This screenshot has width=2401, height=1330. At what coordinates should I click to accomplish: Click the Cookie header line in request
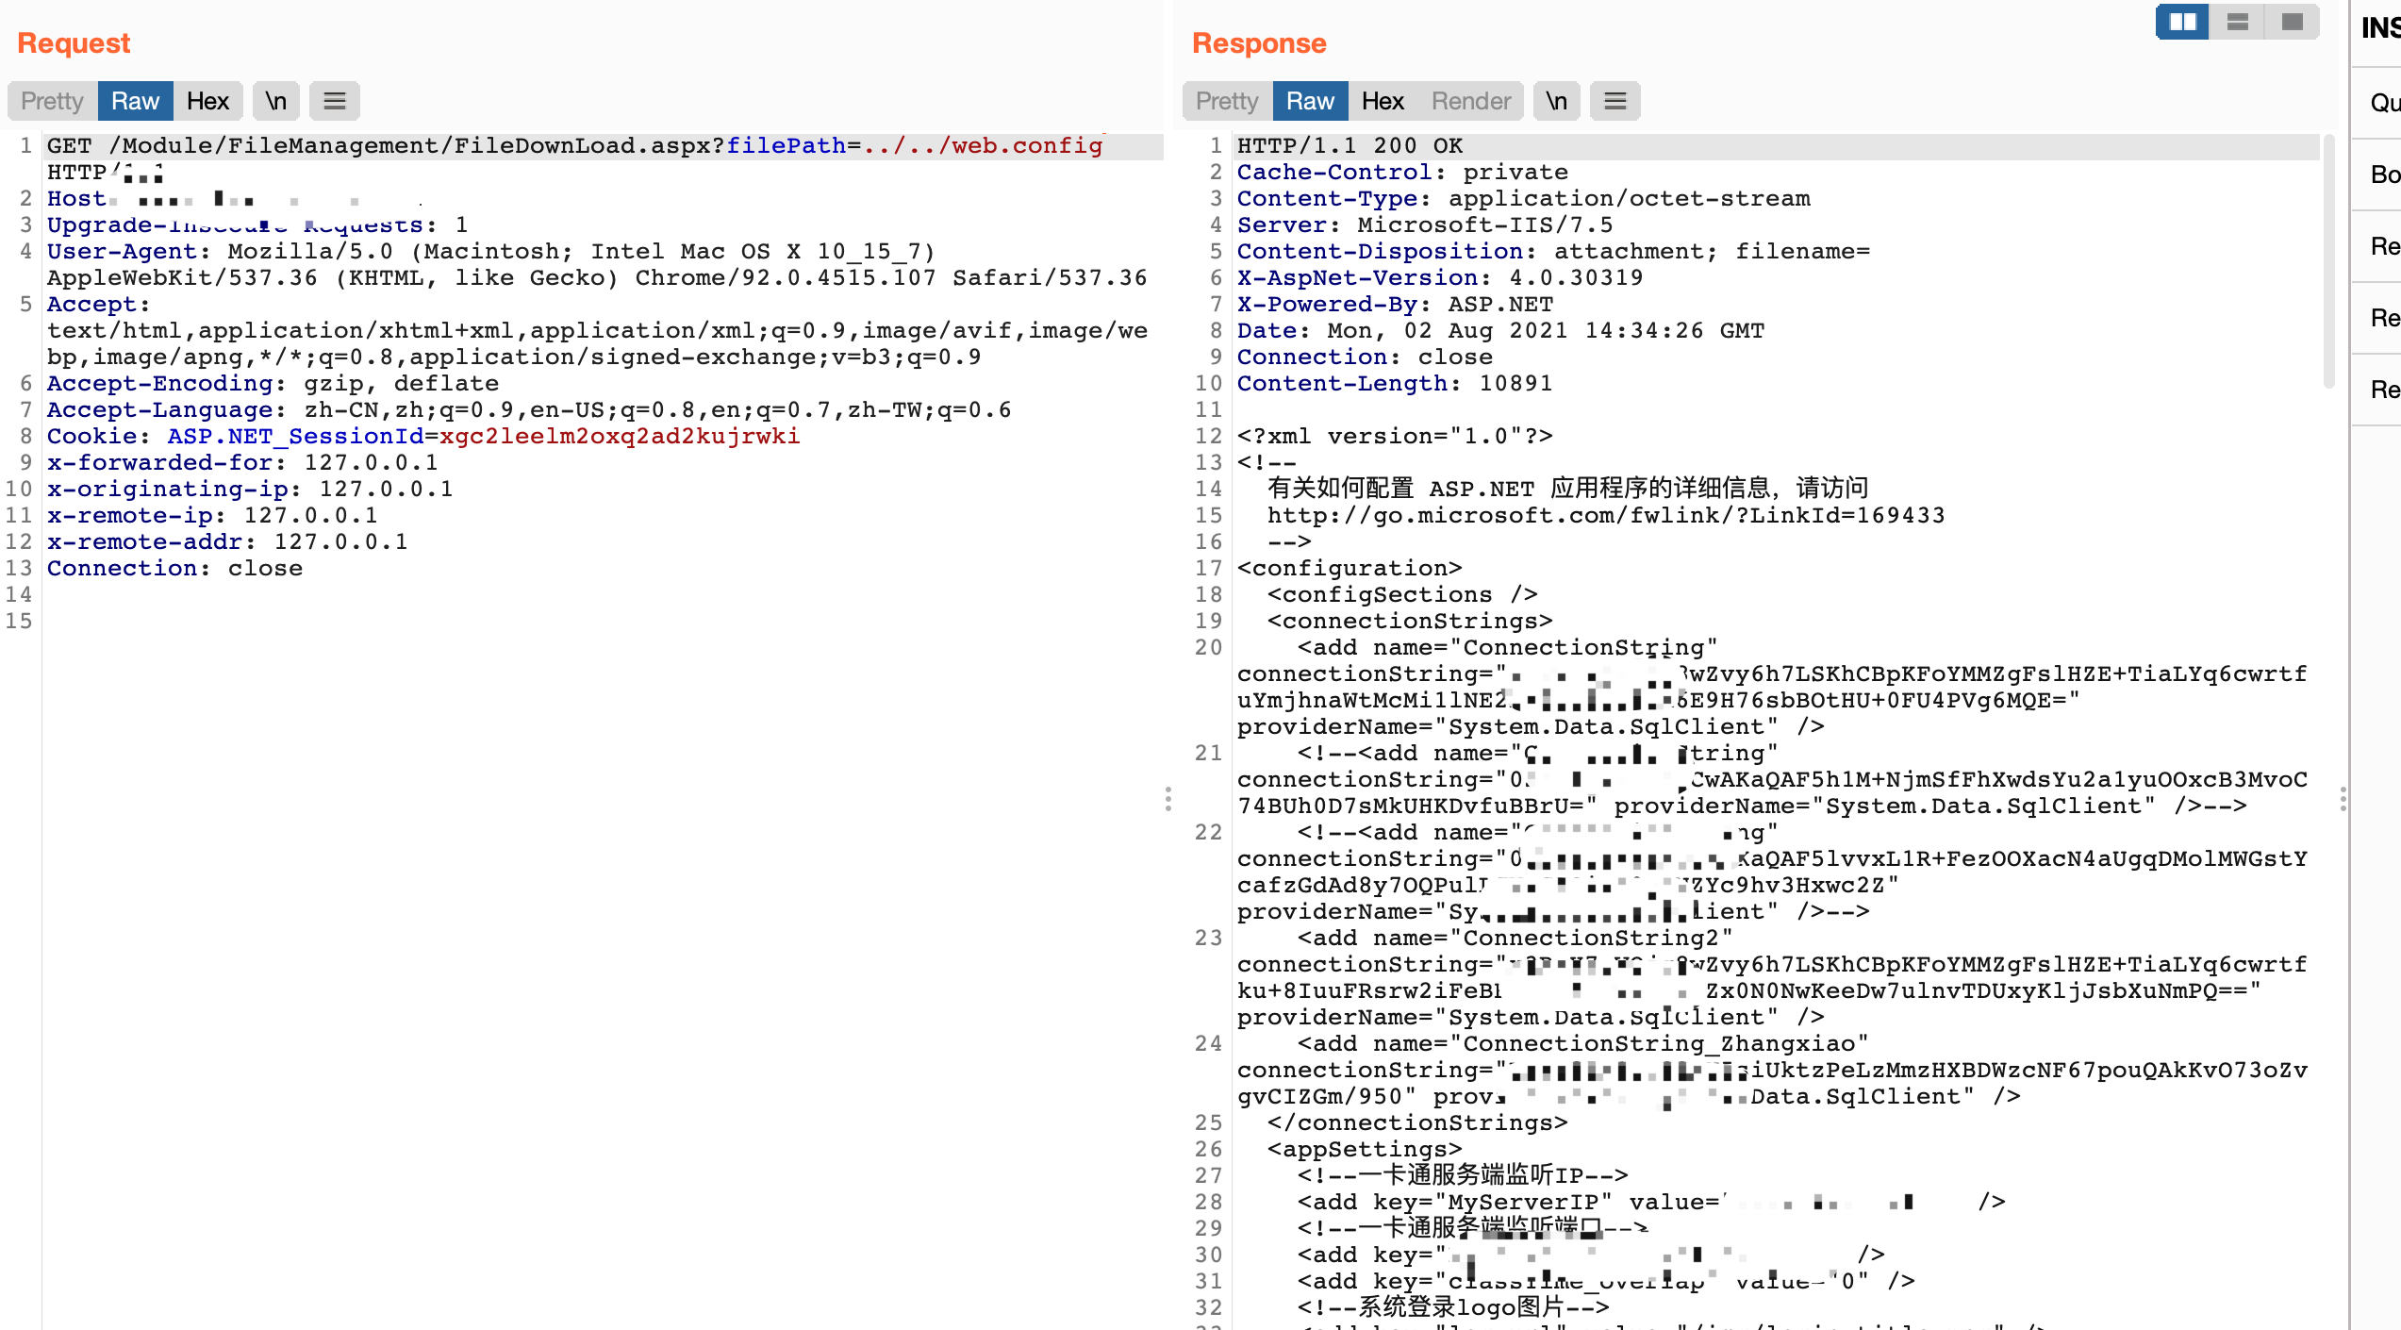[x=422, y=437]
